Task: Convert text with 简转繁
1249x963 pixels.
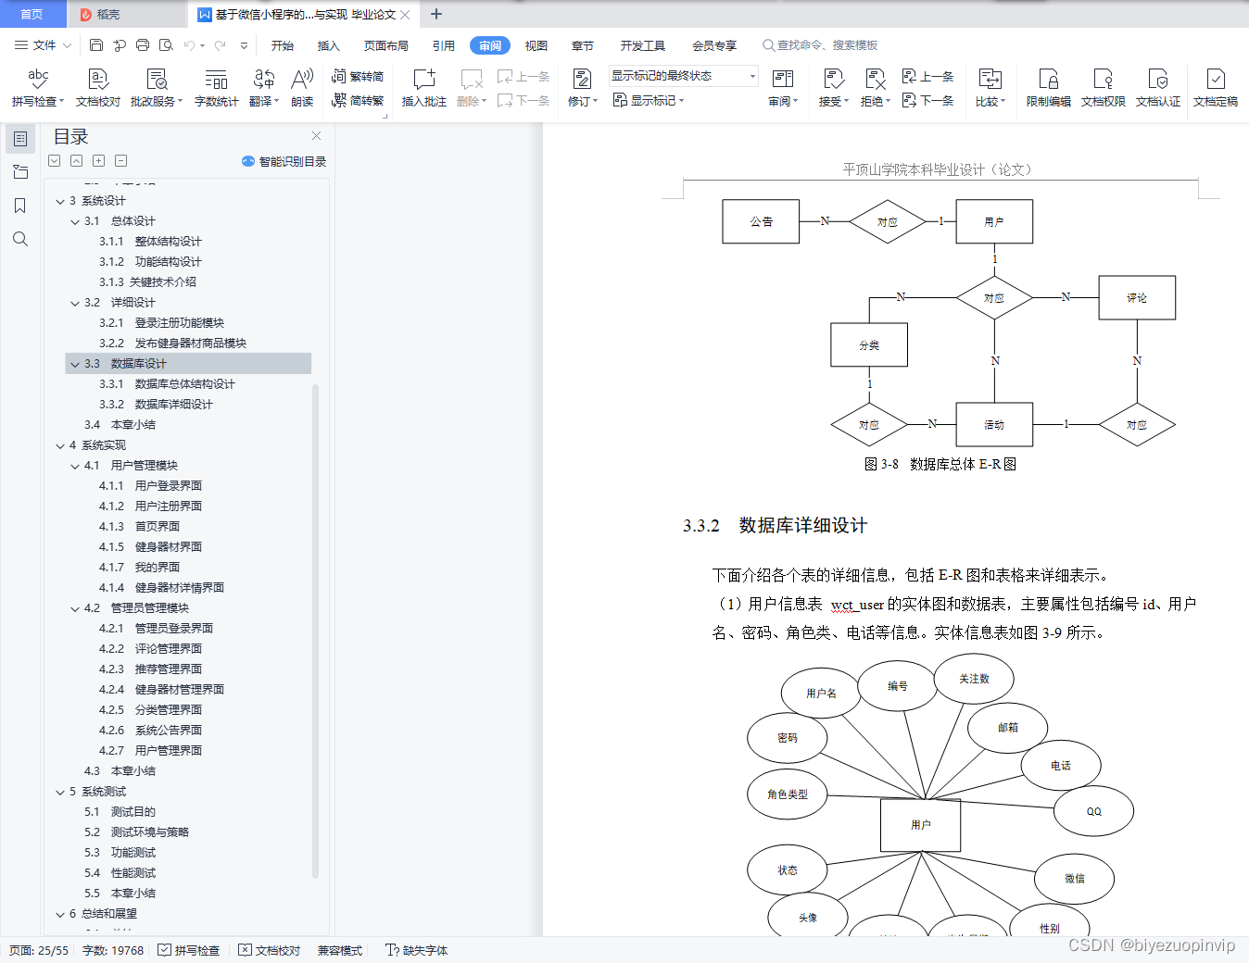Action: (358, 101)
